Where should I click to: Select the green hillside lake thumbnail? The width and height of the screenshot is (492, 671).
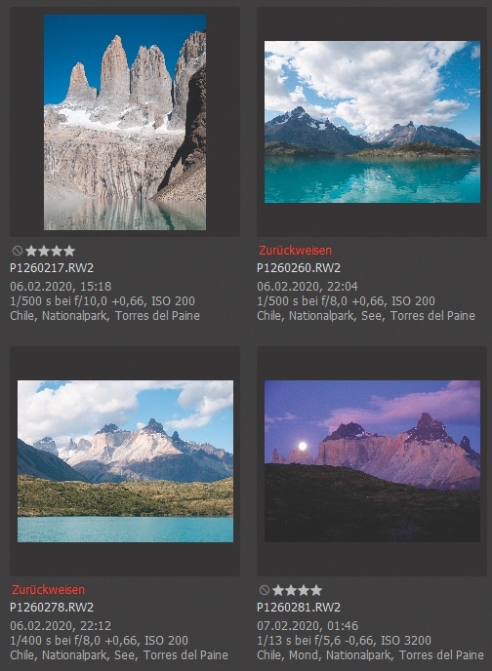pyautogui.click(x=126, y=461)
